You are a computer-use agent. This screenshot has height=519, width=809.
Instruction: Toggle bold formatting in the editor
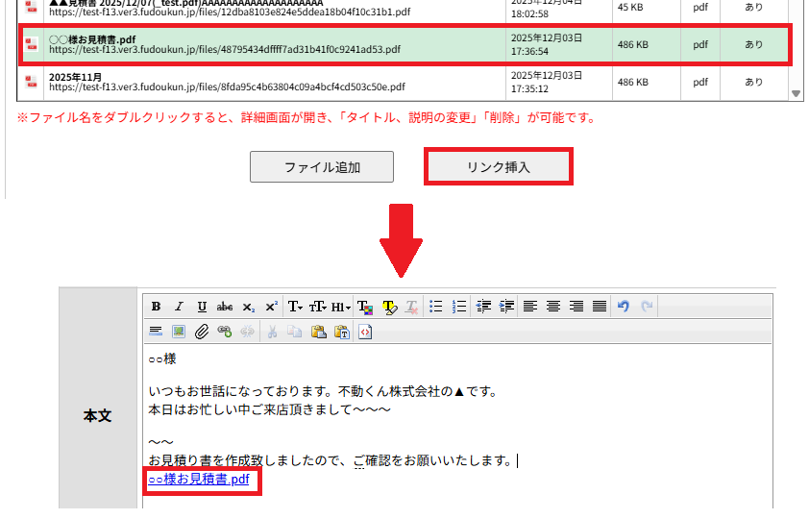tap(156, 307)
